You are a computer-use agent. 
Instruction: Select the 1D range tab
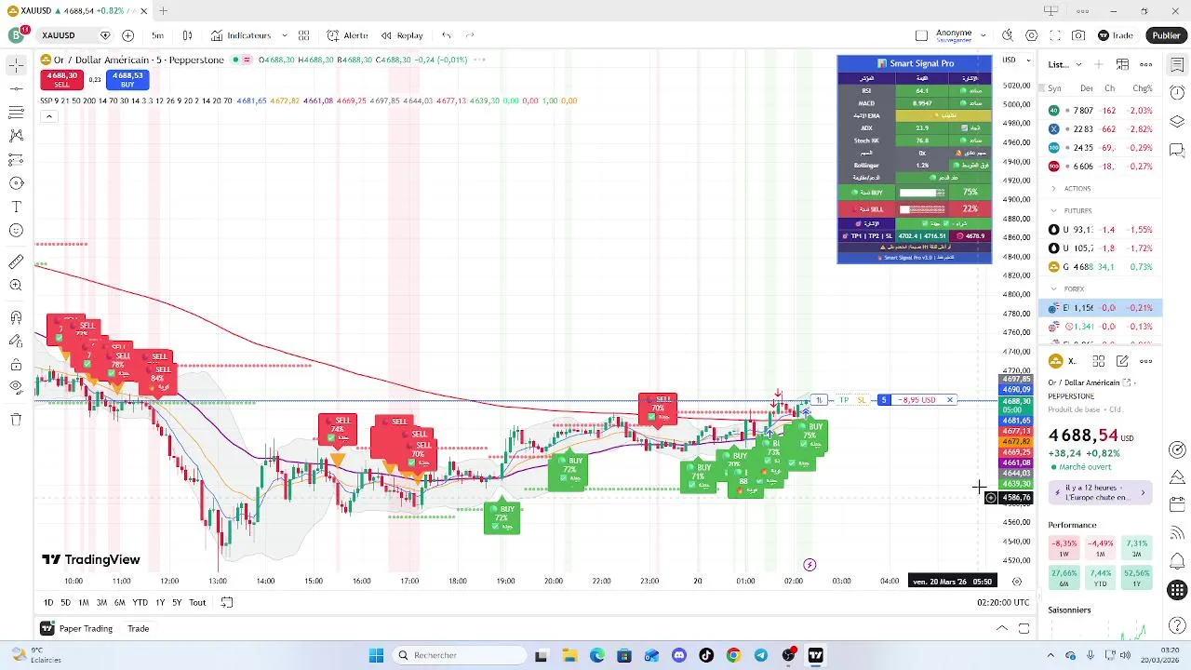48,602
